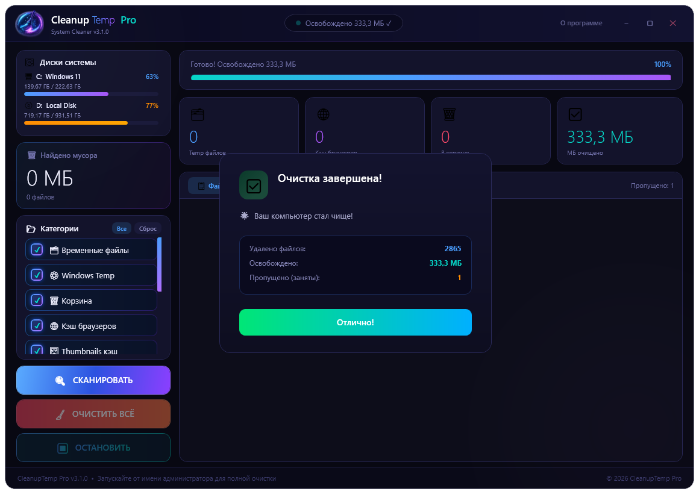Switch to the Файлы tab behind dialog
The height and width of the screenshot is (494, 699).
point(204,186)
